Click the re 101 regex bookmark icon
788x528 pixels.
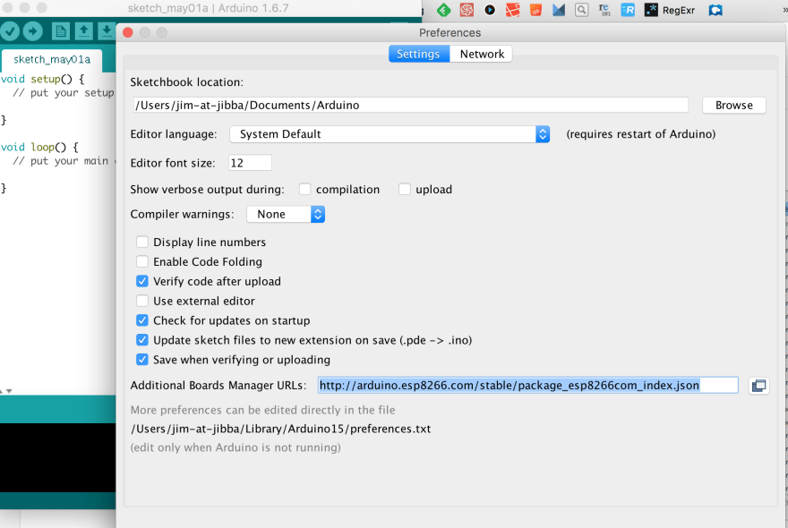point(604,10)
